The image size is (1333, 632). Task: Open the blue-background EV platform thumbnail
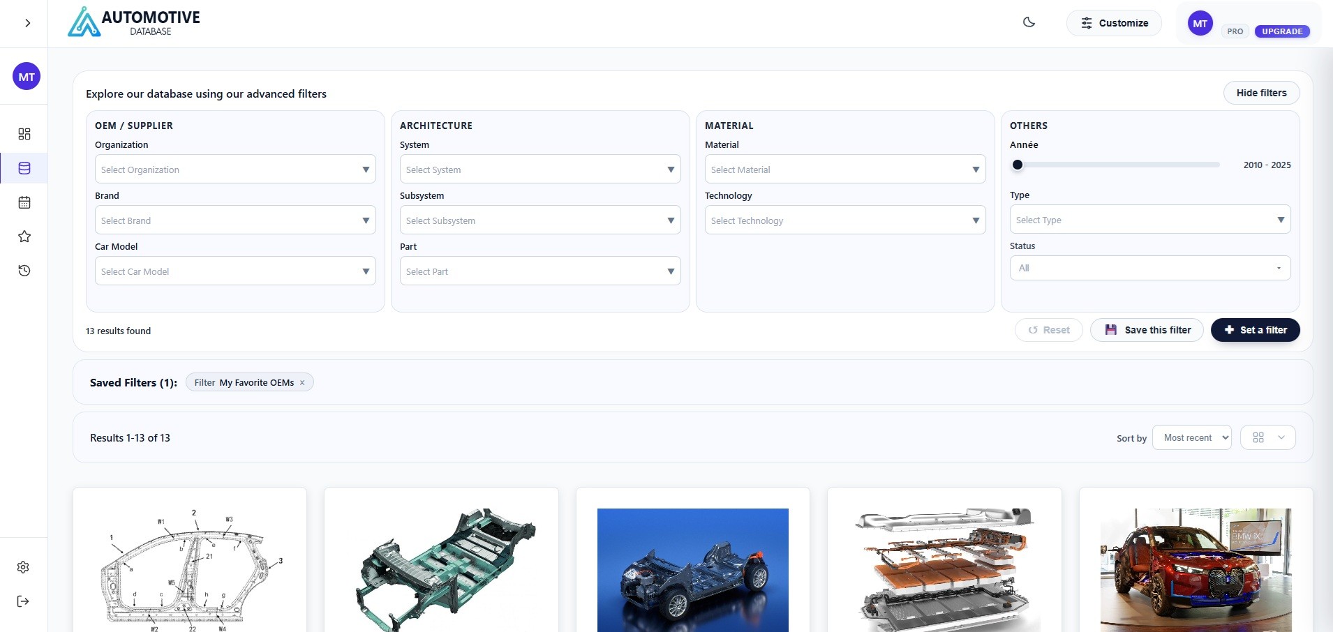click(693, 570)
